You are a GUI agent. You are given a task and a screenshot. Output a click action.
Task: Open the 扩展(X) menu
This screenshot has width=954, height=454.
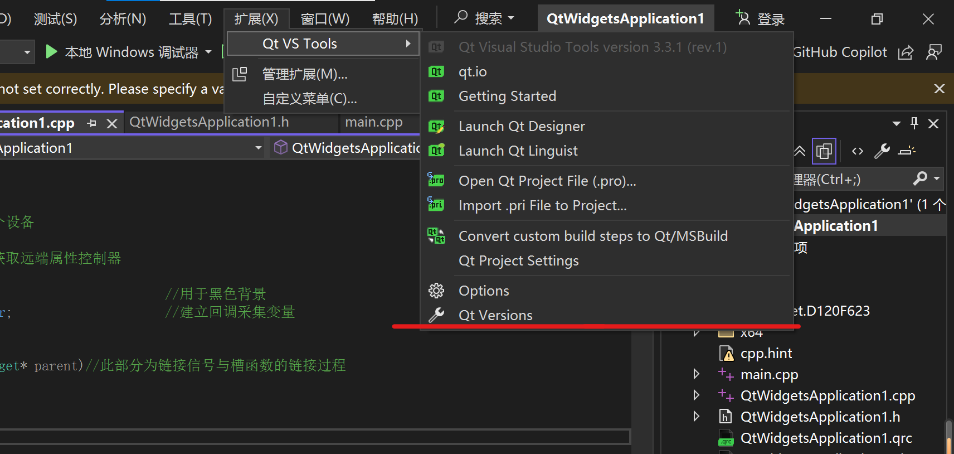[x=256, y=19]
